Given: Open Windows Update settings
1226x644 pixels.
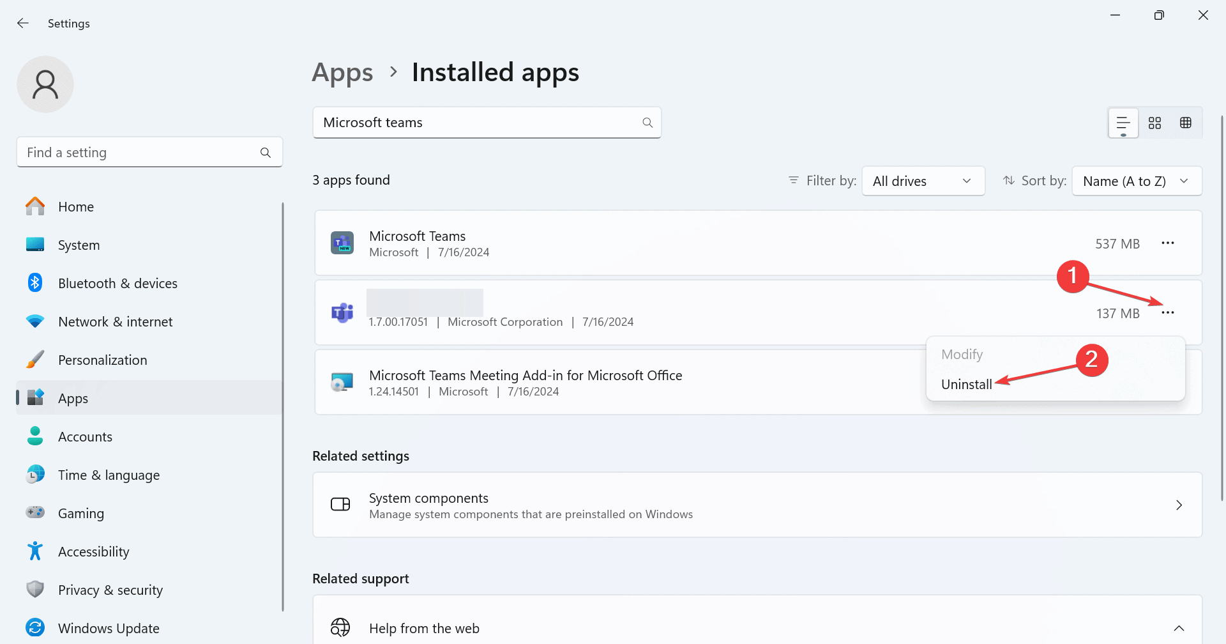Looking at the screenshot, I should point(150,628).
